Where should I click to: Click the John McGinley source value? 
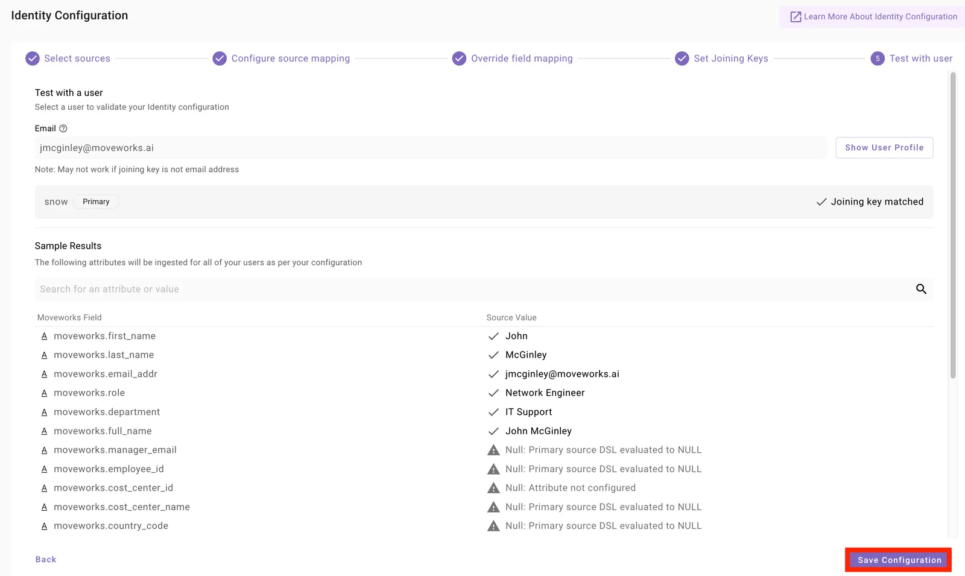coord(539,431)
